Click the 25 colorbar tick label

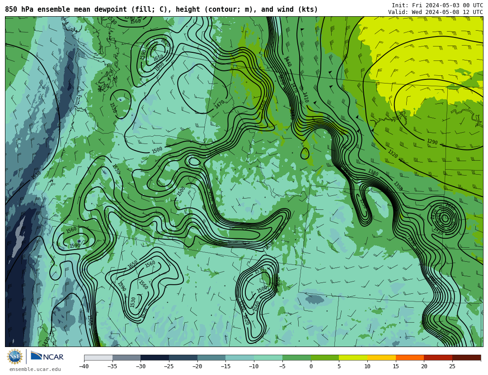452,366
